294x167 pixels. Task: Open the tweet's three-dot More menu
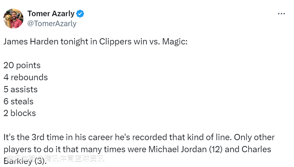click(x=281, y=14)
